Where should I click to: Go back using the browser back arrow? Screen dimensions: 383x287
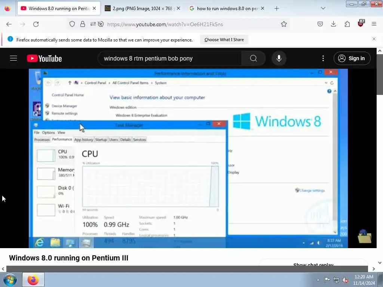(9, 24)
